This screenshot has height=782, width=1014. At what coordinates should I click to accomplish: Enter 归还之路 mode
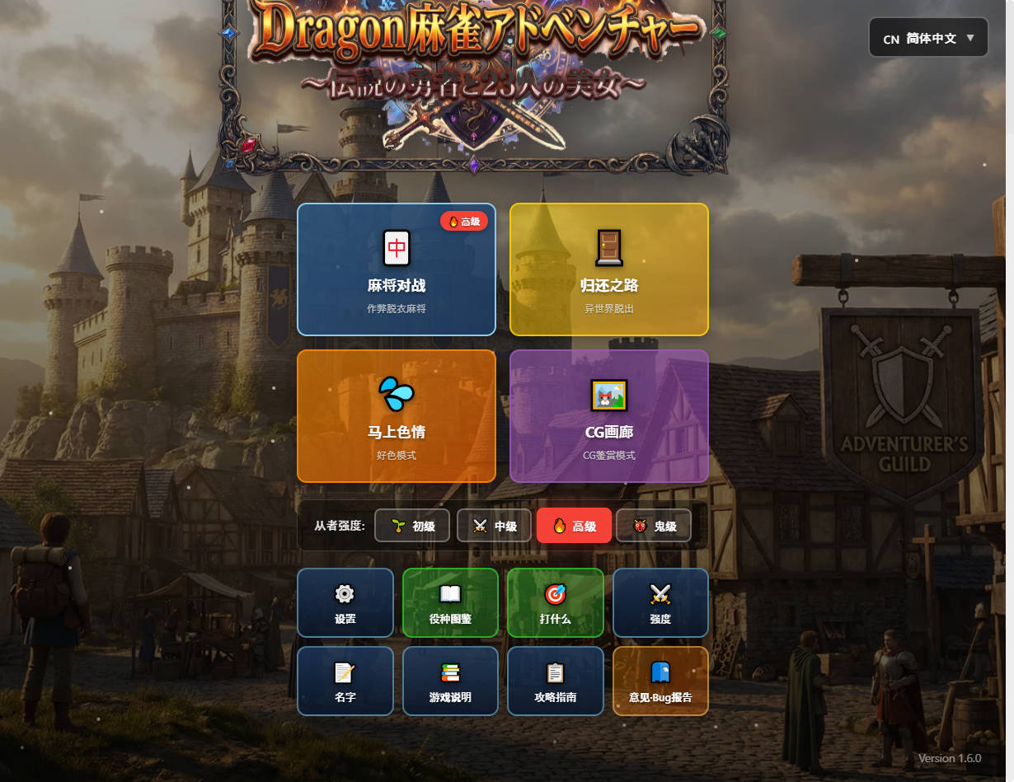coord(608,286)
